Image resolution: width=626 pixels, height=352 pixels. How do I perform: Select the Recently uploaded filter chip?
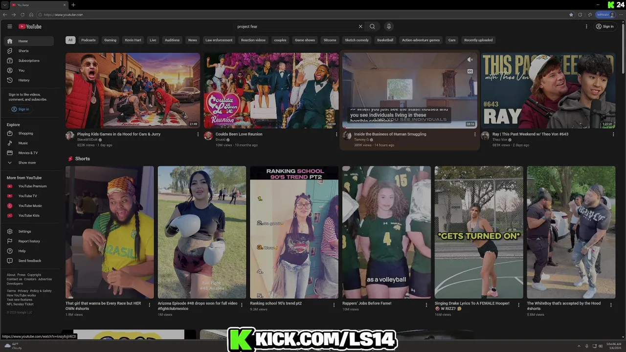(478, 40)
